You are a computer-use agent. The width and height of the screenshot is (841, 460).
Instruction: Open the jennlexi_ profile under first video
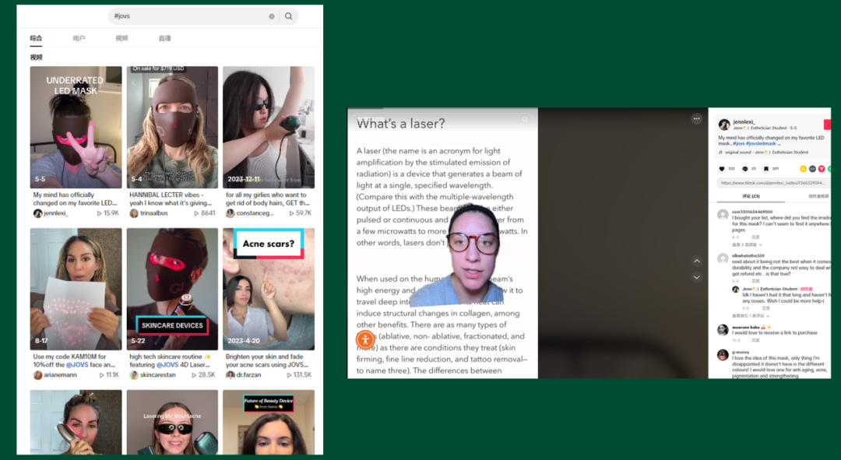pos(56,213)
